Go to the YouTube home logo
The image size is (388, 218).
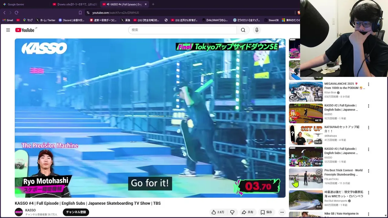click(x=25, y=30)
